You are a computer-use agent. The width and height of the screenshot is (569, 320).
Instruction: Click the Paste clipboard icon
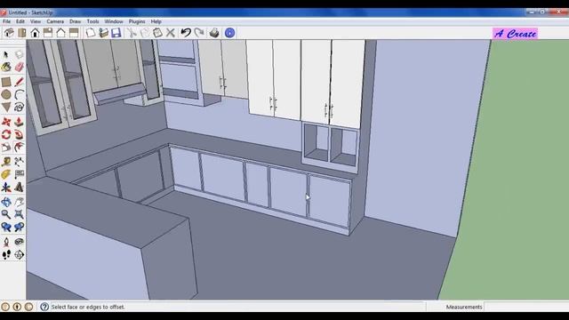(157, 33)
